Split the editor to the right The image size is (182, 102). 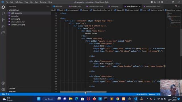tap(176, 6)
